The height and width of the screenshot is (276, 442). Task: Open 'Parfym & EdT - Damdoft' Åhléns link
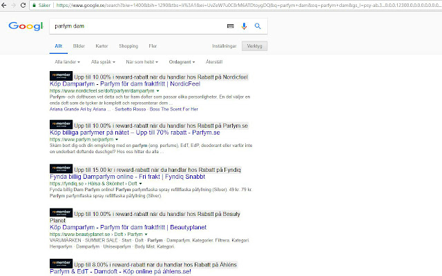120,272
